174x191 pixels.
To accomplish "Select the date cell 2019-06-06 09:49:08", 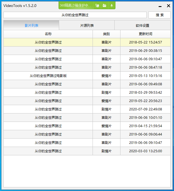I will pyautogui.click(x=146, y=84).
